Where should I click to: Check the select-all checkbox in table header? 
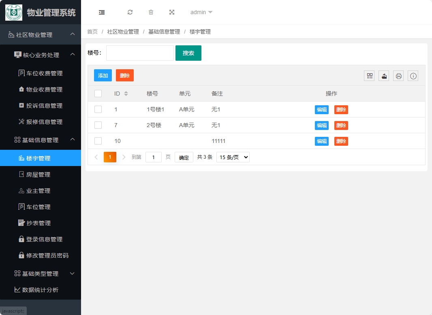[98, 93]
